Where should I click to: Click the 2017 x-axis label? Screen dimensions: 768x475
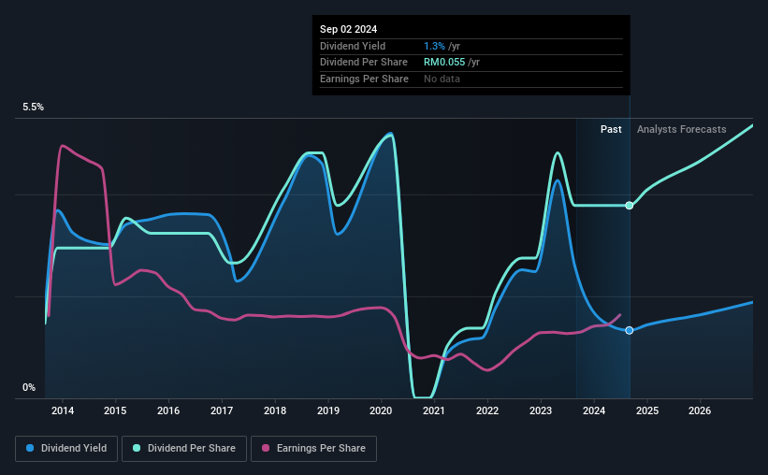click(222, 410)
